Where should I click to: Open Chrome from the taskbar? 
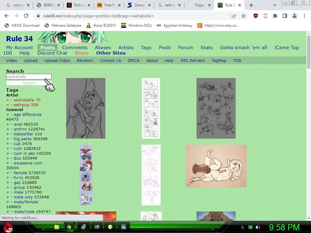[x=69, y=227]
